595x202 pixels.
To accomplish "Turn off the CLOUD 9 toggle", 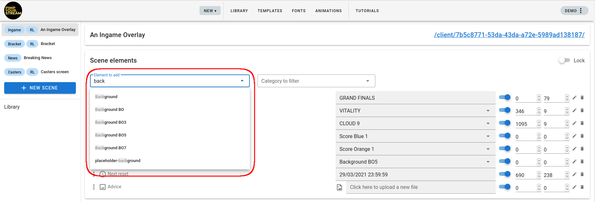I will (505, 123).
